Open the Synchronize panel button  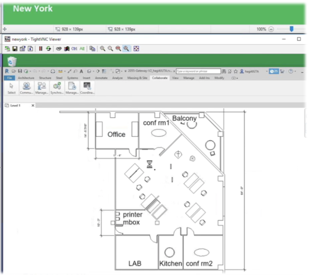[57, 88]
